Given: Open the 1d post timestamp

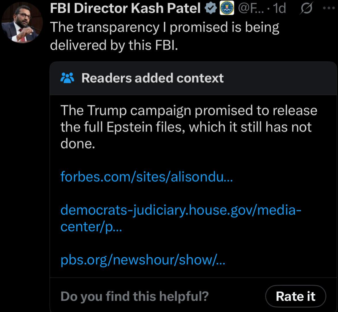Looking at the screenshot, I should click(279, 9).
